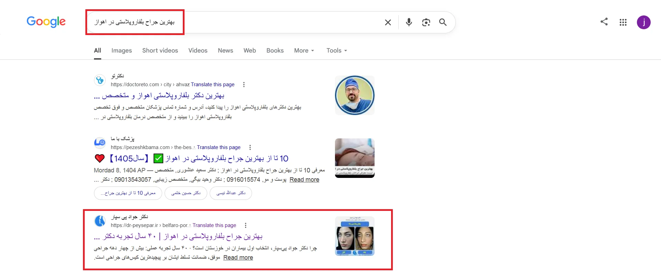Image resolution: width=661 pixels, height=272 pixels.
Task: Click Read more in pezeshkbama snippet
Action: 304,180
